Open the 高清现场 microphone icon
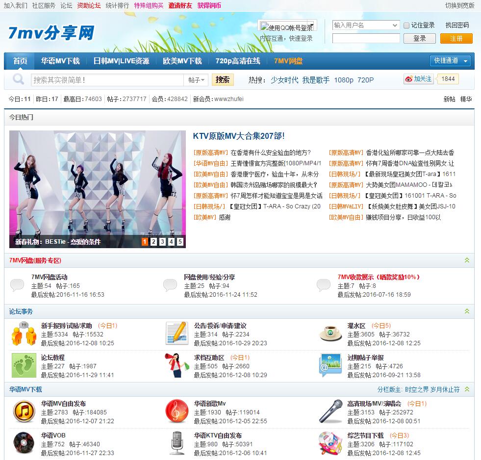481x460 pixels. coord(330,411)
